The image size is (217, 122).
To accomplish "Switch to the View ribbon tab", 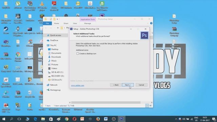I will tap(75, 23).
